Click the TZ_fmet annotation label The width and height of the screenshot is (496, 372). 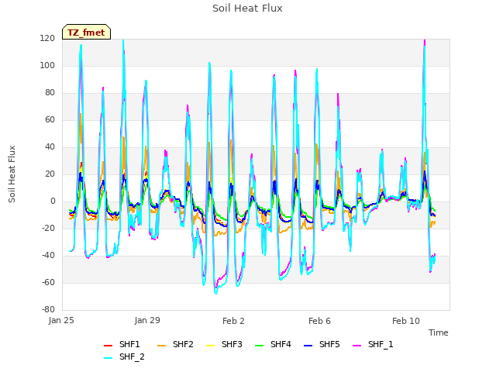86,33
